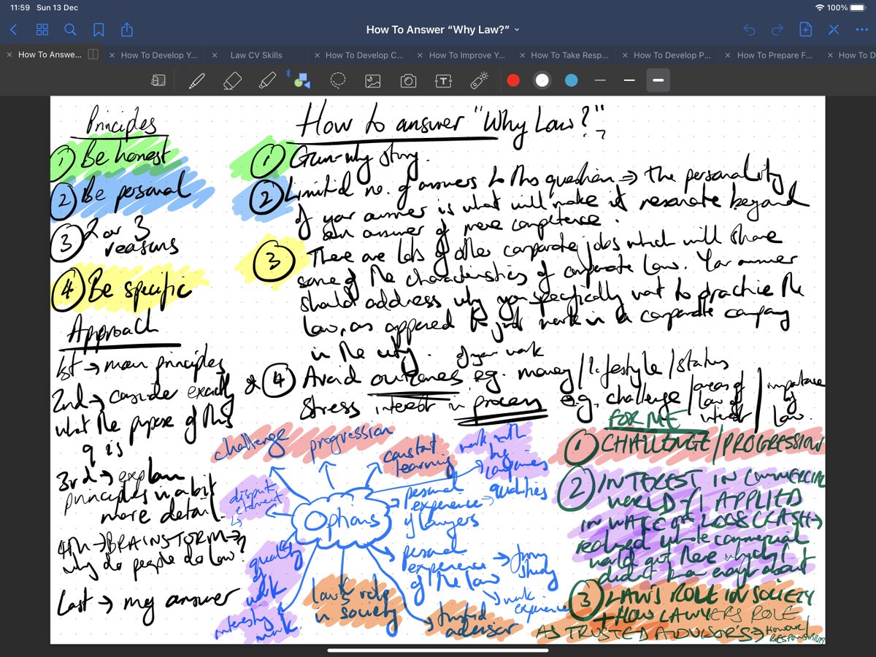
Task: Select the Pen tool
Action: (x=196, y=80)
